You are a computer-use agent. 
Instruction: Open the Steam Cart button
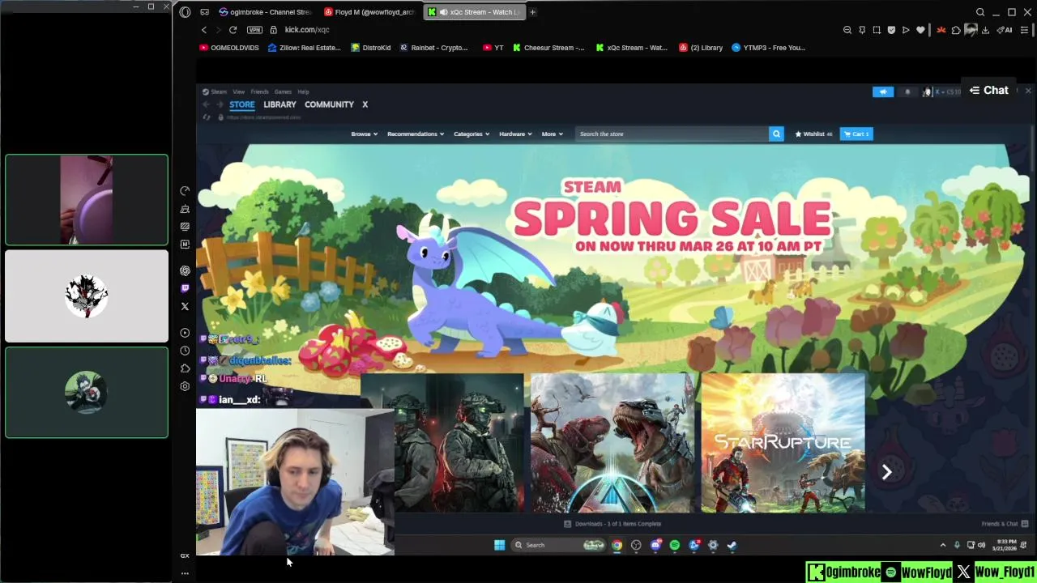point(856,134)
